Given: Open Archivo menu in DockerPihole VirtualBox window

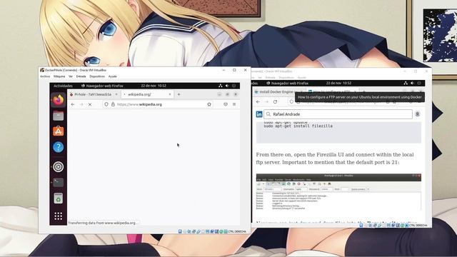Looking at the screenshot, I should pos(45,76).
